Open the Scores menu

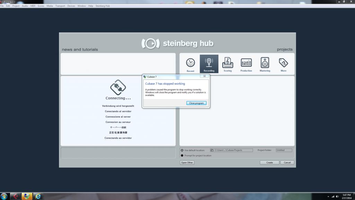[41, 6]
